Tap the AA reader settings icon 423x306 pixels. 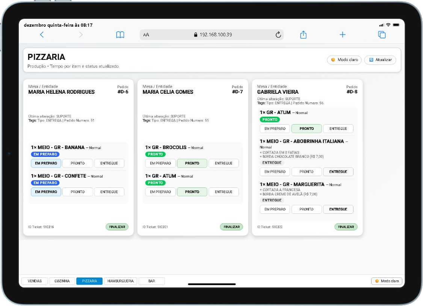tap(146, 35)
